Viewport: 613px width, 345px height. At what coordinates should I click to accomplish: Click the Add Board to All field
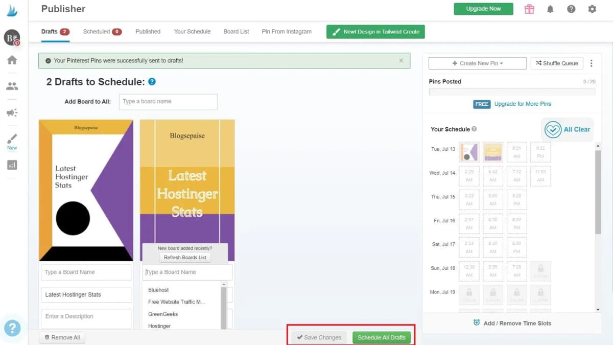168,102
